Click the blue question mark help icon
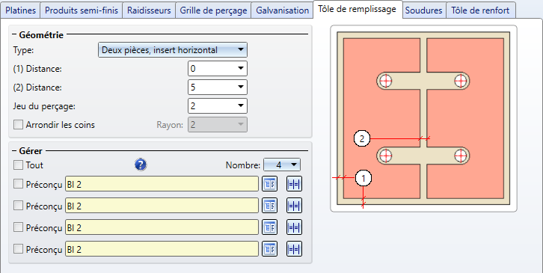This screenshot has height=273, width=543. (x=141, y=165)
